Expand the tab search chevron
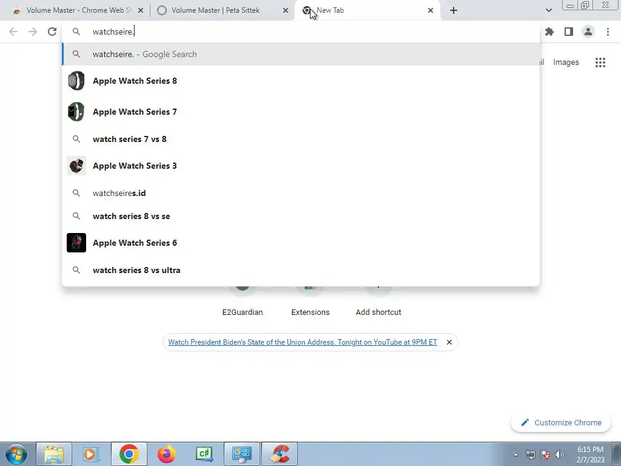This screenshot has height=466, width=621. click(548, 10)
